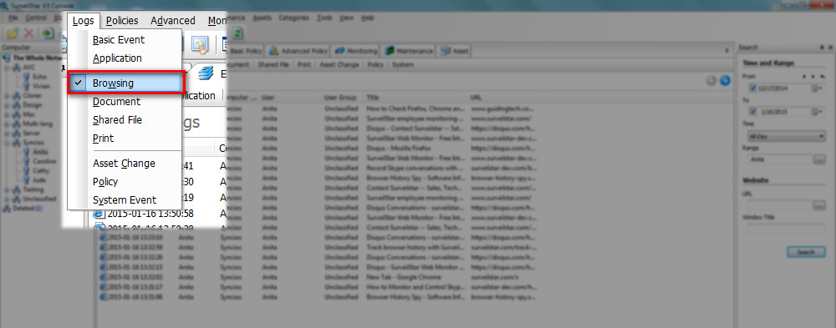Open System Event logs
This screenshot has width=836, height=328.
click(125, 200)
